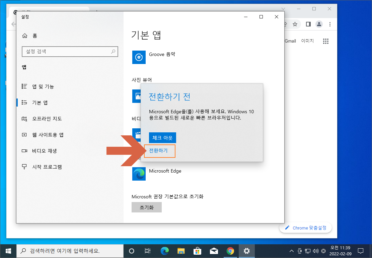Open the taskbar clock and date
The height and width of the screenshot is (258, 372).
(341, 251)
